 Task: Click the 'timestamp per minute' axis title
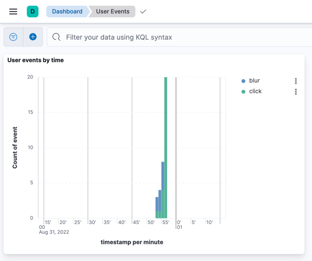point(132,242)
